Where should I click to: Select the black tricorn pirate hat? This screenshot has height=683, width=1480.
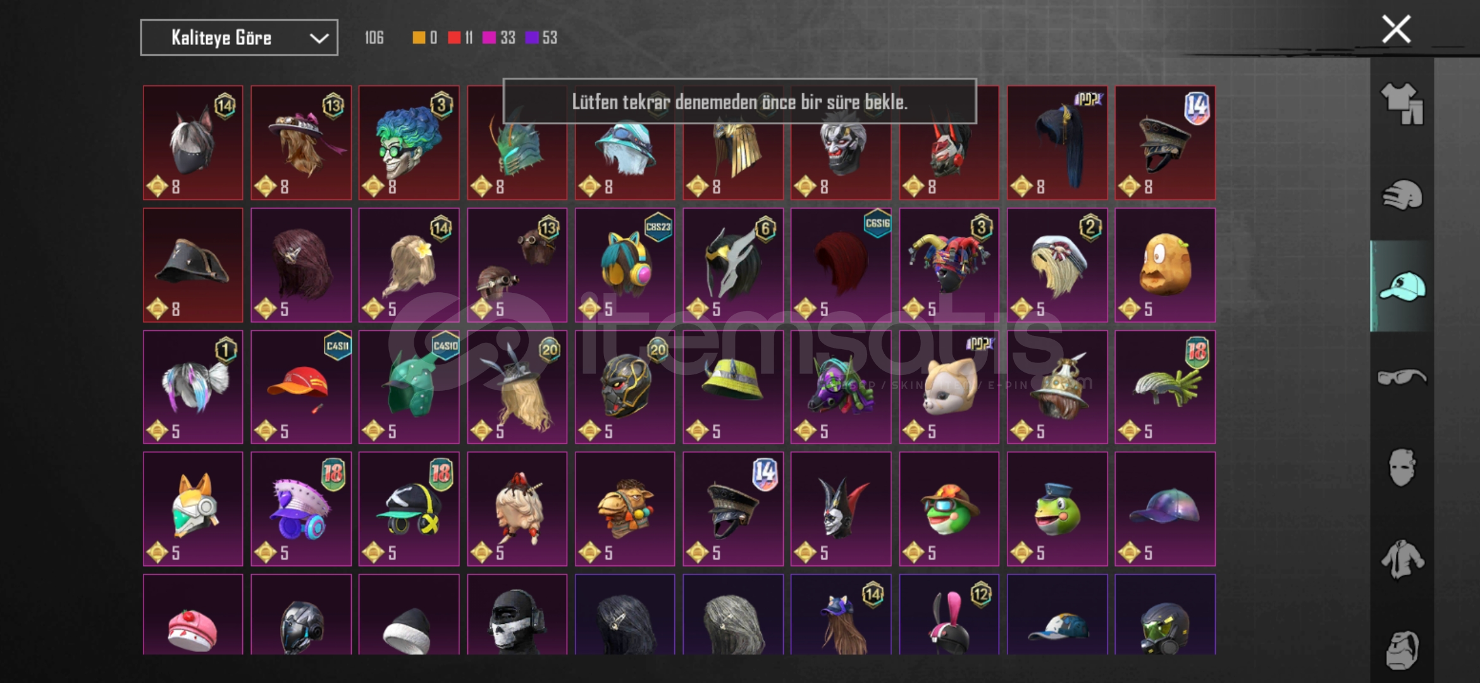(x=193, y=265)
